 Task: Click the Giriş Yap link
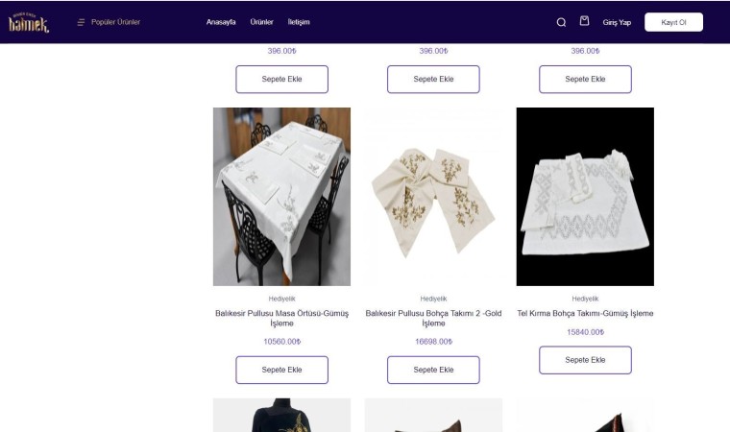(x=617, y=22)
